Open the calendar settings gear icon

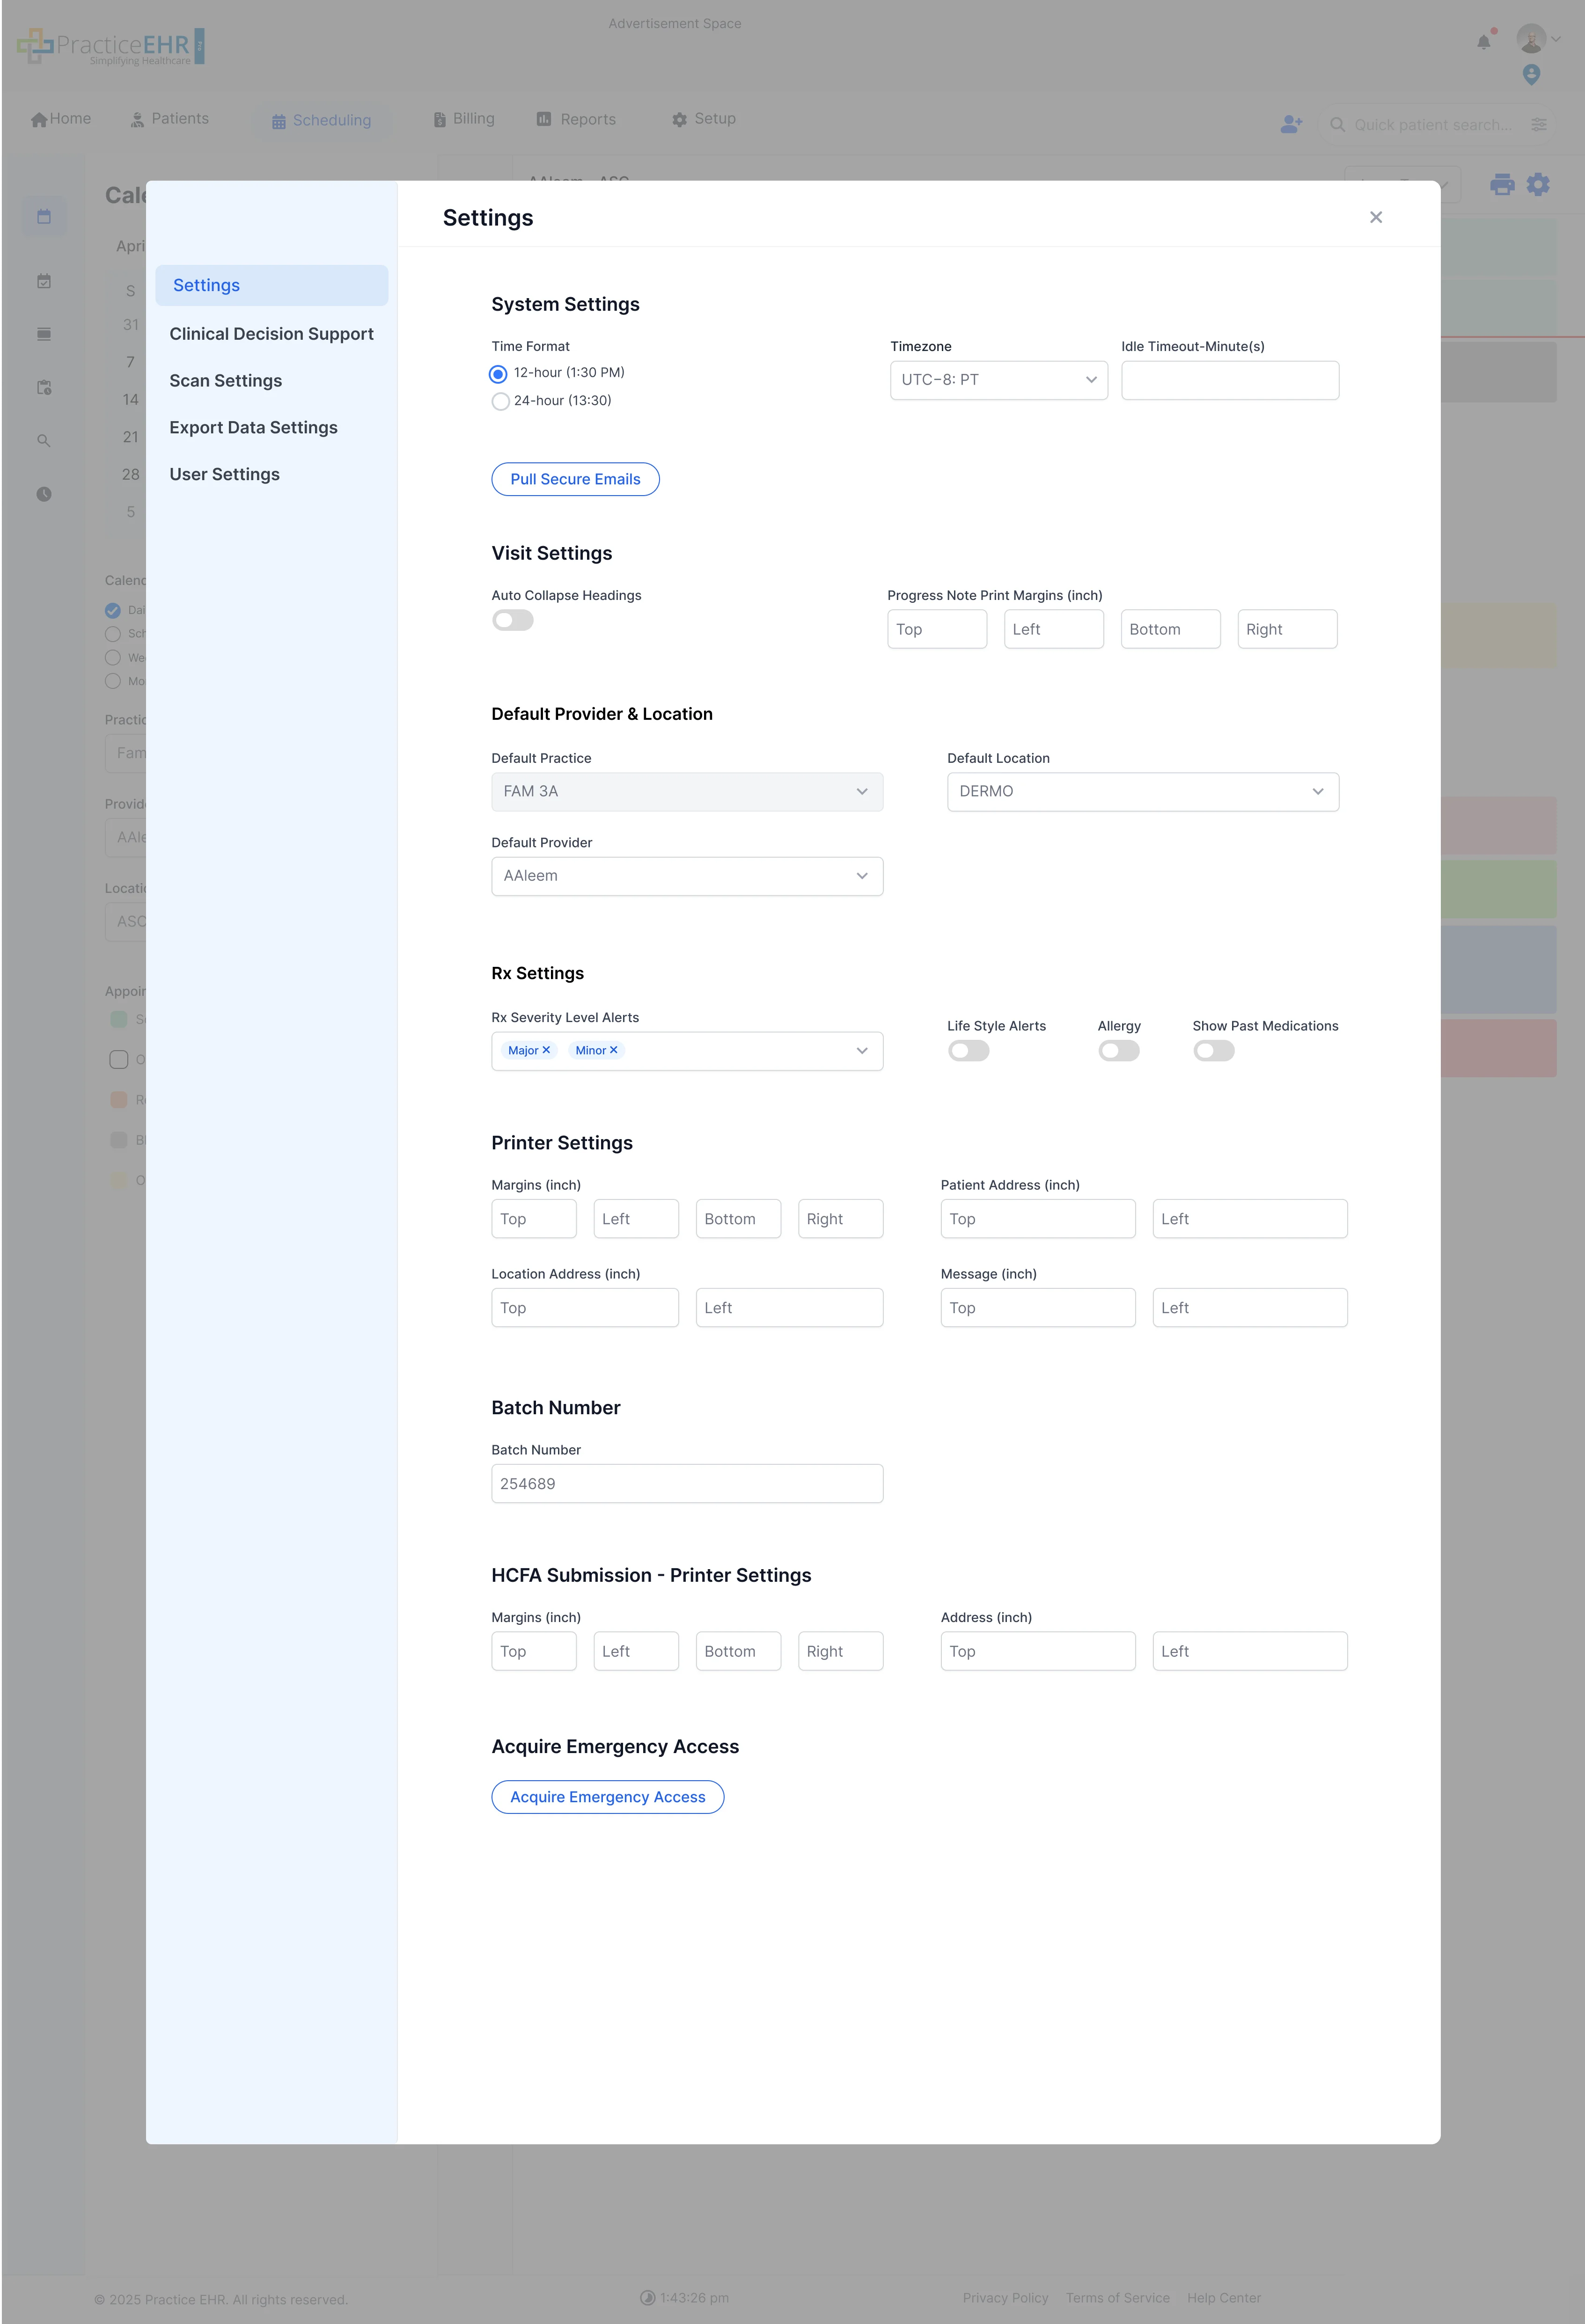coord(1537,185)
